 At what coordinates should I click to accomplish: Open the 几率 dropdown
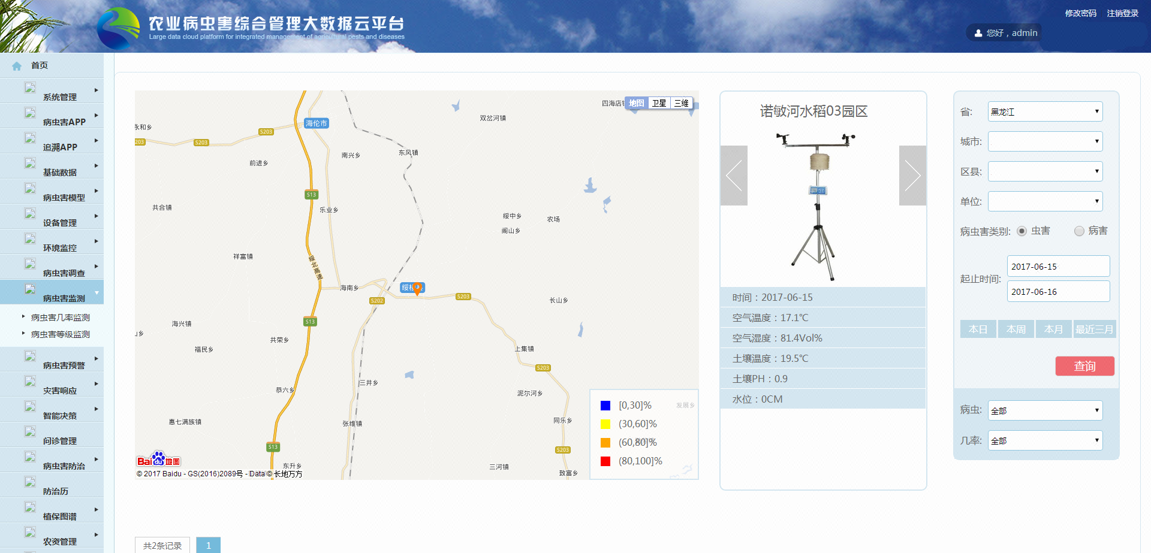pos(1045,440)
